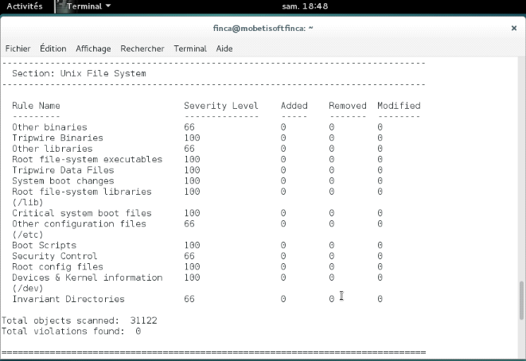Click 'Other configuration files' rule name
Image resolution: width=526 pixels, height=361 pixels.
[79, 223]
